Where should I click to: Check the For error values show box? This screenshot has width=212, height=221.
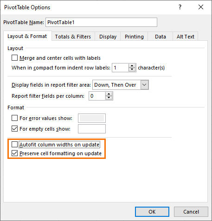tap(15, 118)
